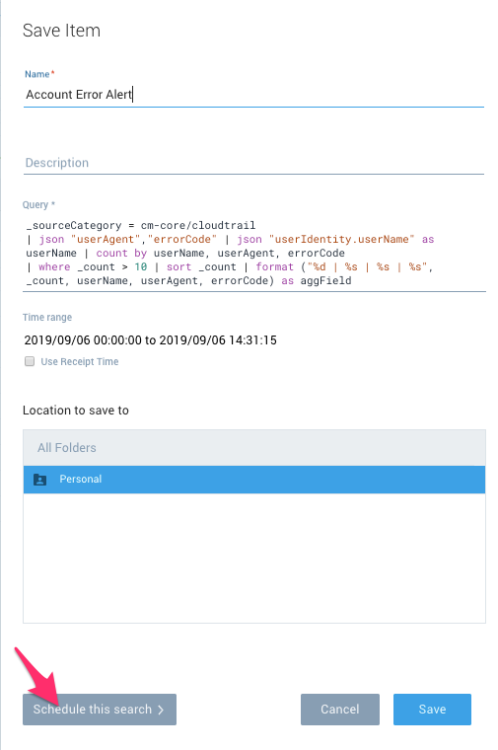498x750 pixels.
Task: Click the chevron on Schedule this search
Action: pos(161,710)
